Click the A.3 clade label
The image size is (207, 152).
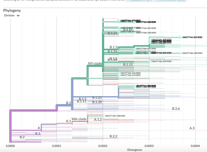click(x=192, y=128)
